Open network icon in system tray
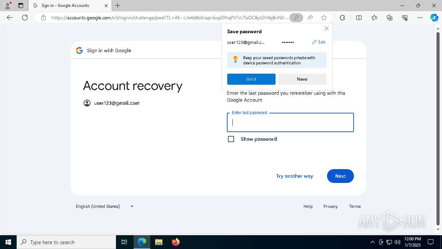 click(x=389, y=242)
